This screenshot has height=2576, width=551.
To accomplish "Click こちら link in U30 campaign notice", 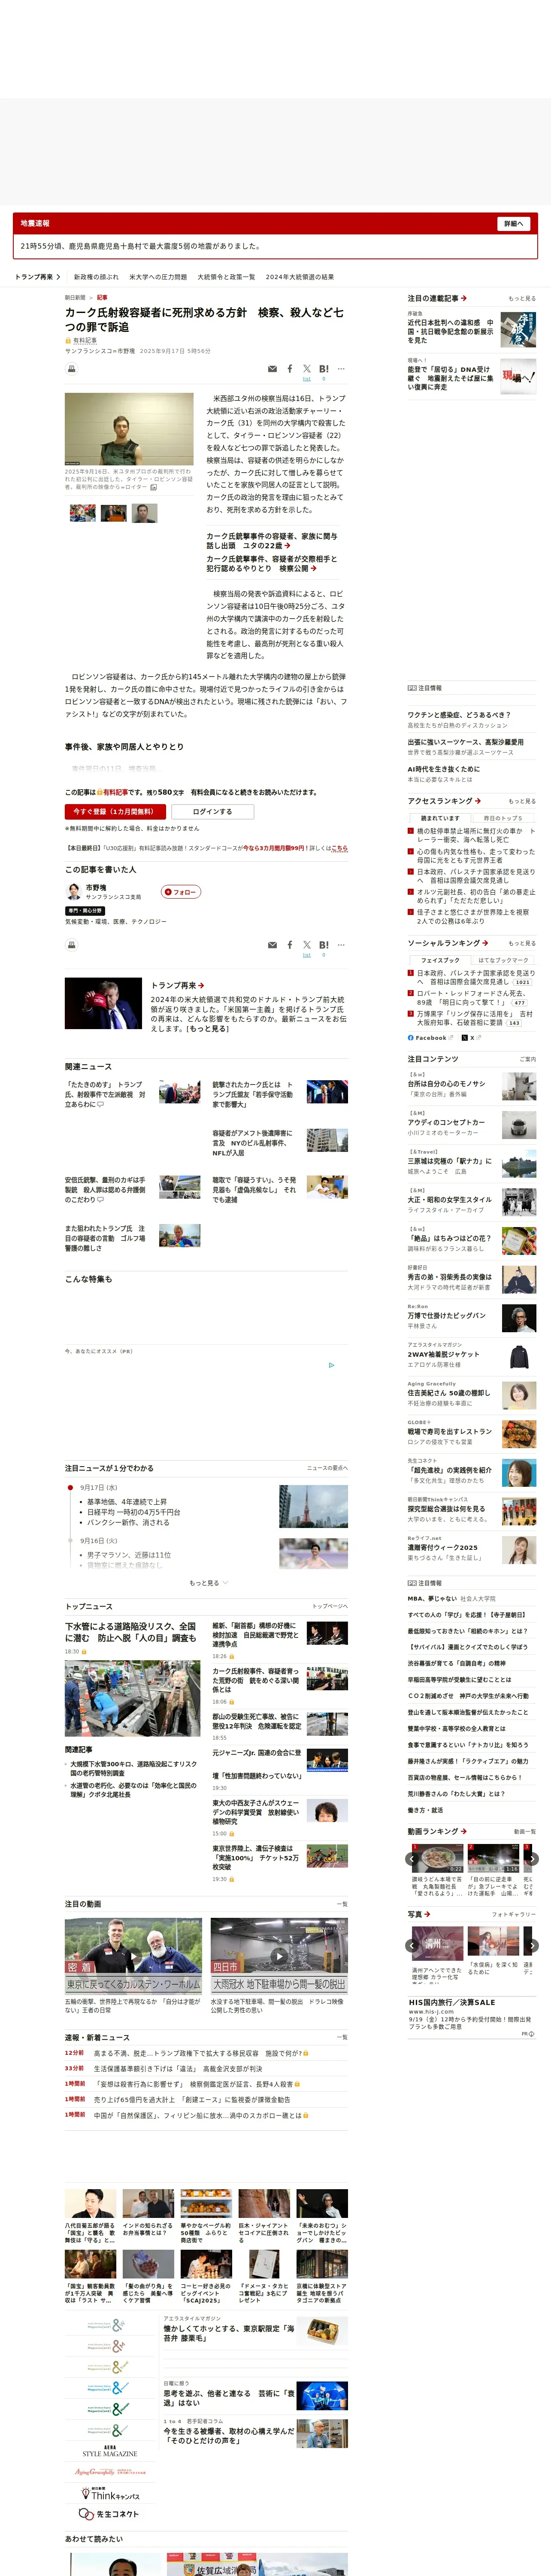I will [340, 848].
